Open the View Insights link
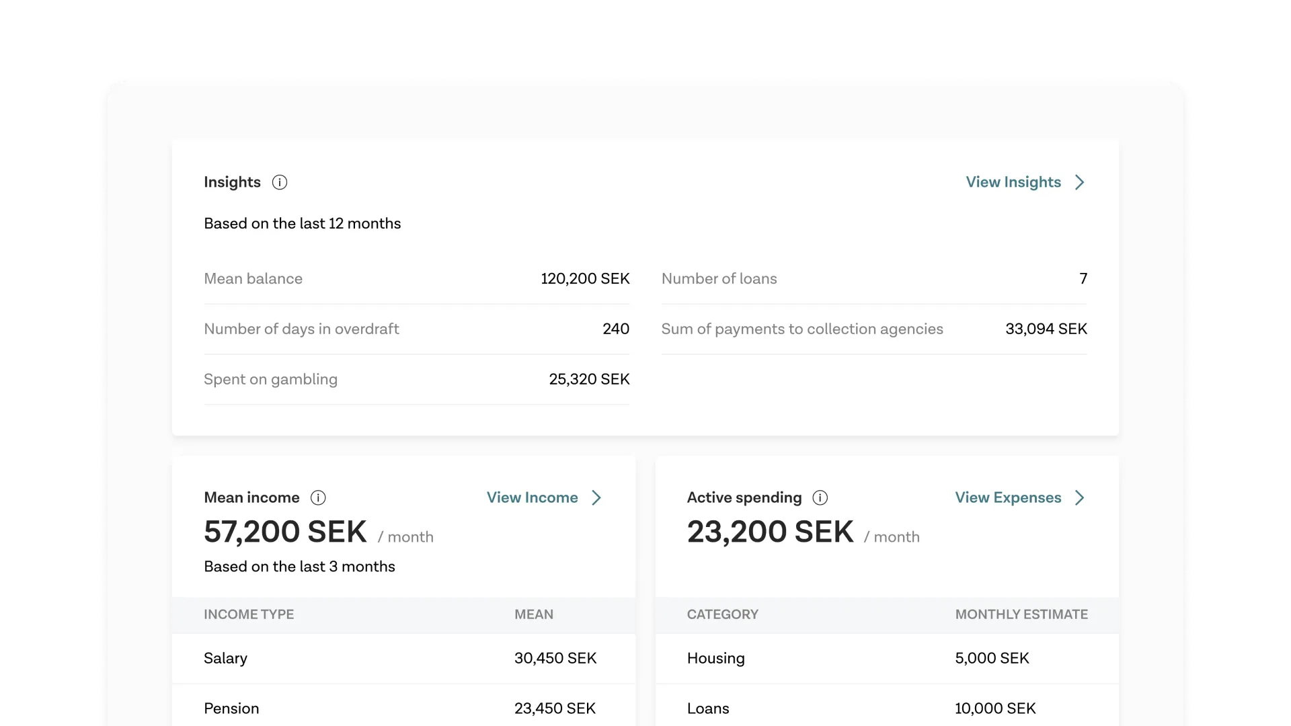This screenshot has height=726, width=1291. pos(1013,182)
